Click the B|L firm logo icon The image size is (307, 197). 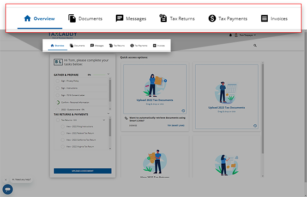tap(58, 62)
